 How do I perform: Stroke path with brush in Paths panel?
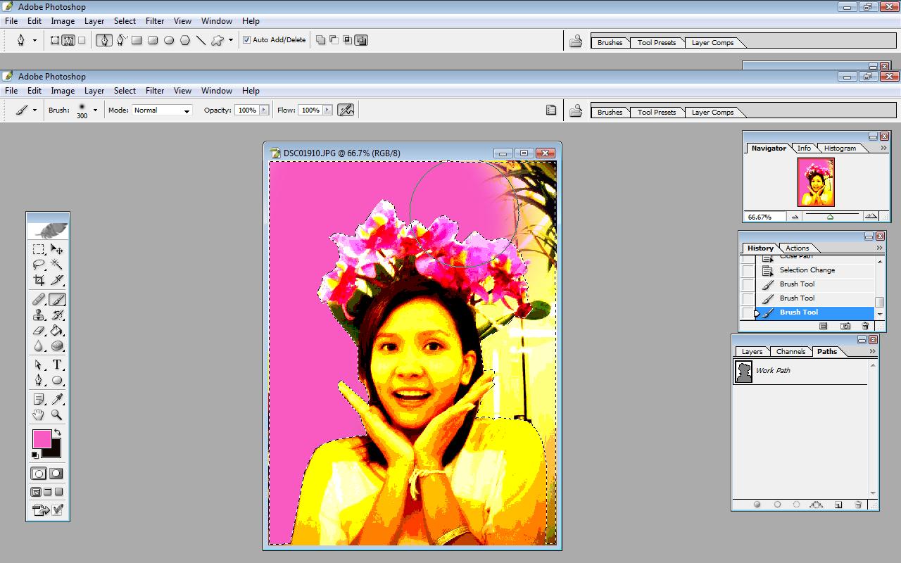777,505
